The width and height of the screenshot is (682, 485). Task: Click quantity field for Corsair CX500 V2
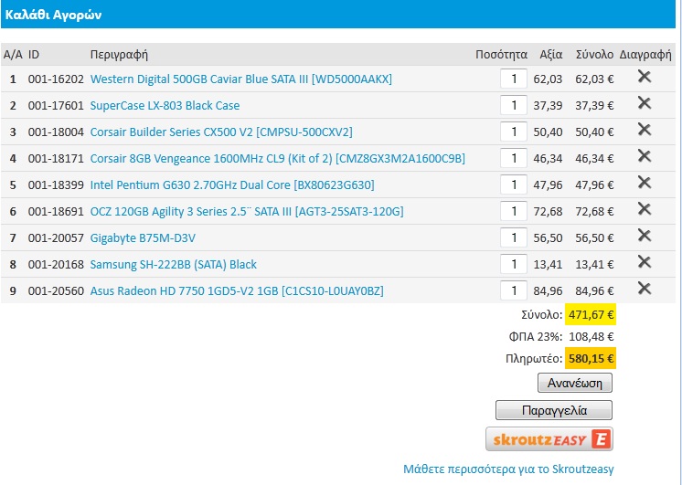click(514, 132)
